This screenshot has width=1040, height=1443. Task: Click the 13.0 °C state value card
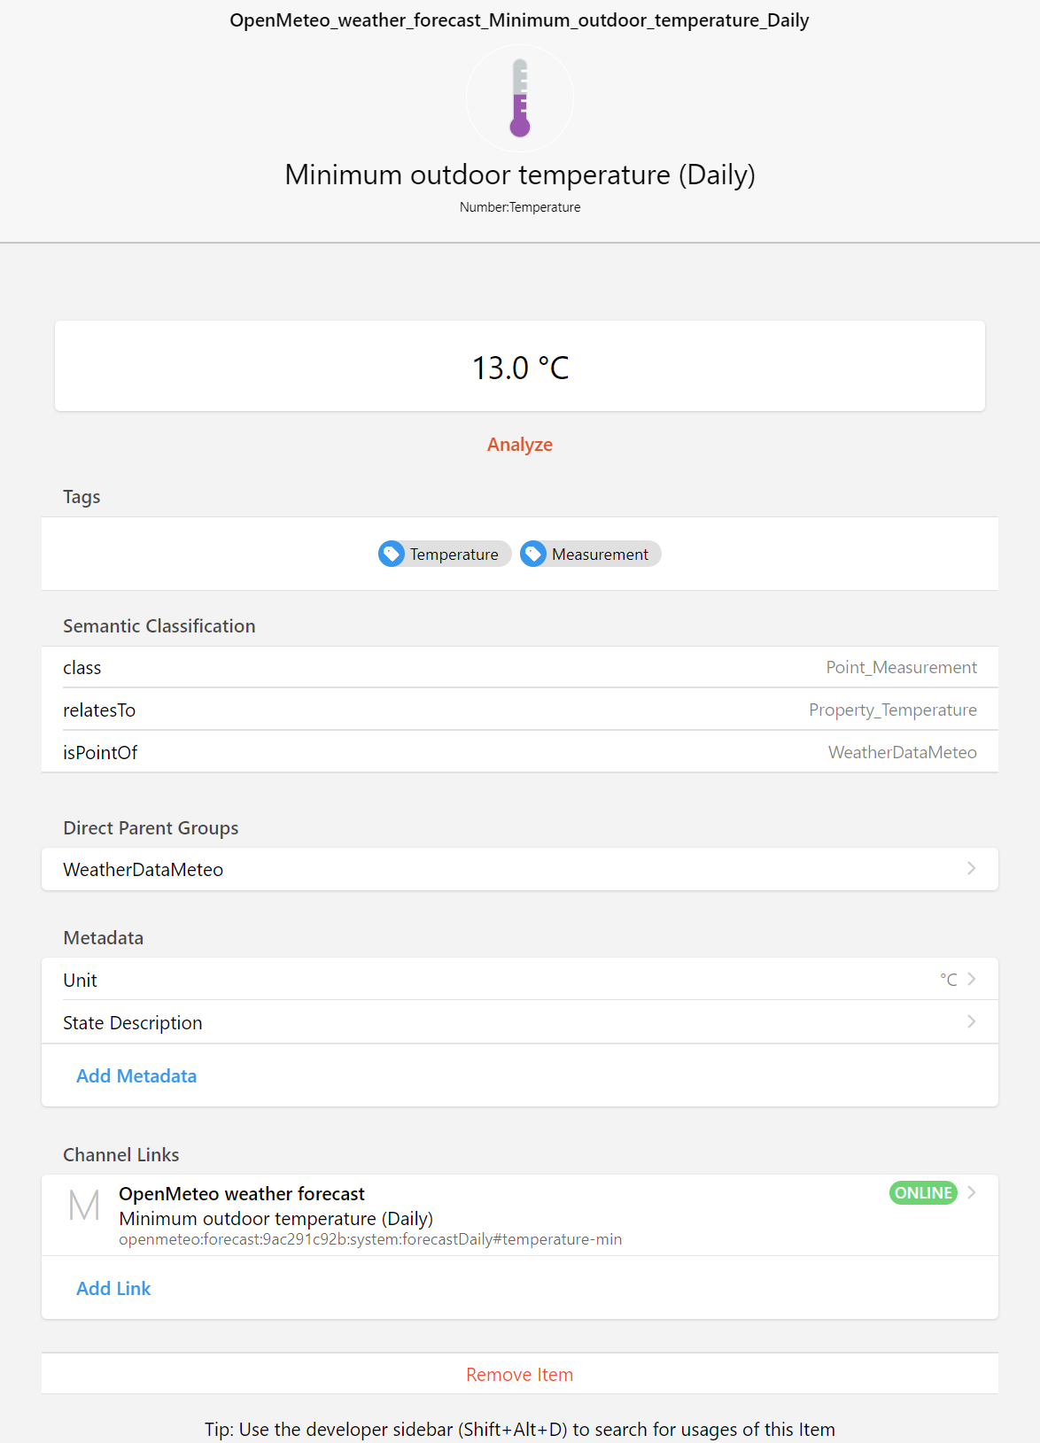[x=520, y=367]
